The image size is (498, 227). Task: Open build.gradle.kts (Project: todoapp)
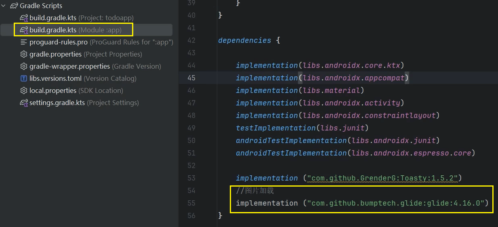point(81,18)
